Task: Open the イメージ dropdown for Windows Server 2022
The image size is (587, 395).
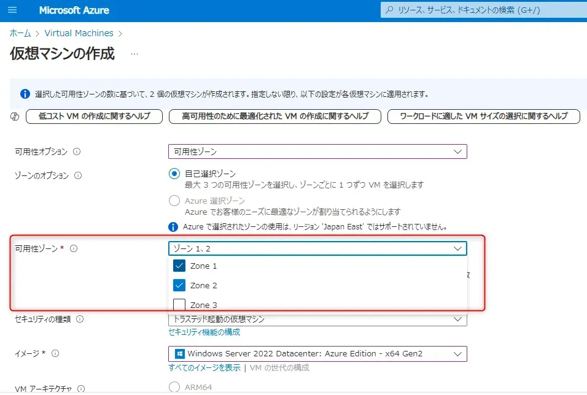Action: [x=317, y=354]
